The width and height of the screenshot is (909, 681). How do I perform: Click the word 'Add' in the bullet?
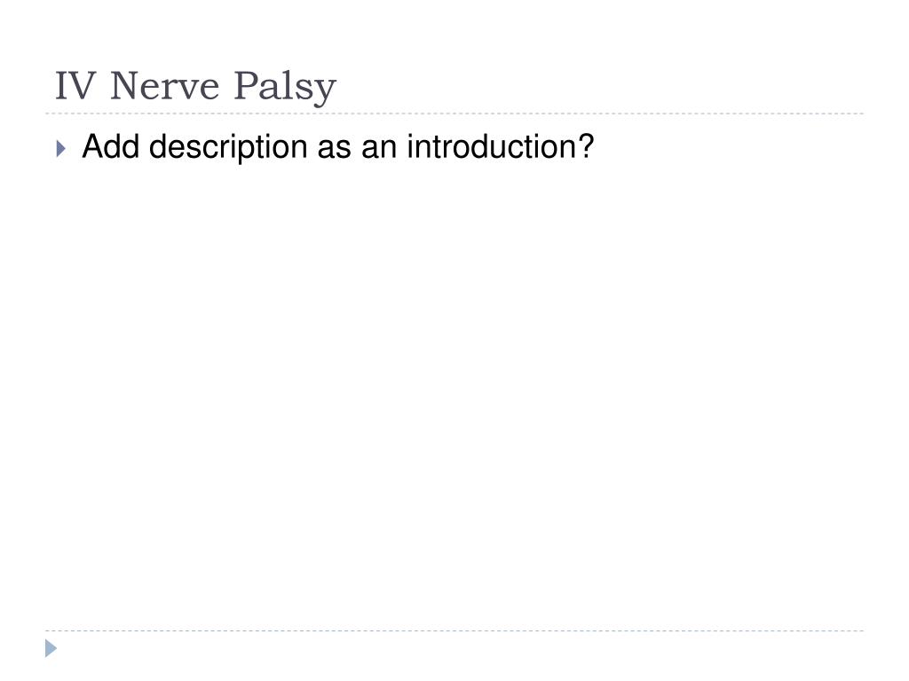[111, 146]
